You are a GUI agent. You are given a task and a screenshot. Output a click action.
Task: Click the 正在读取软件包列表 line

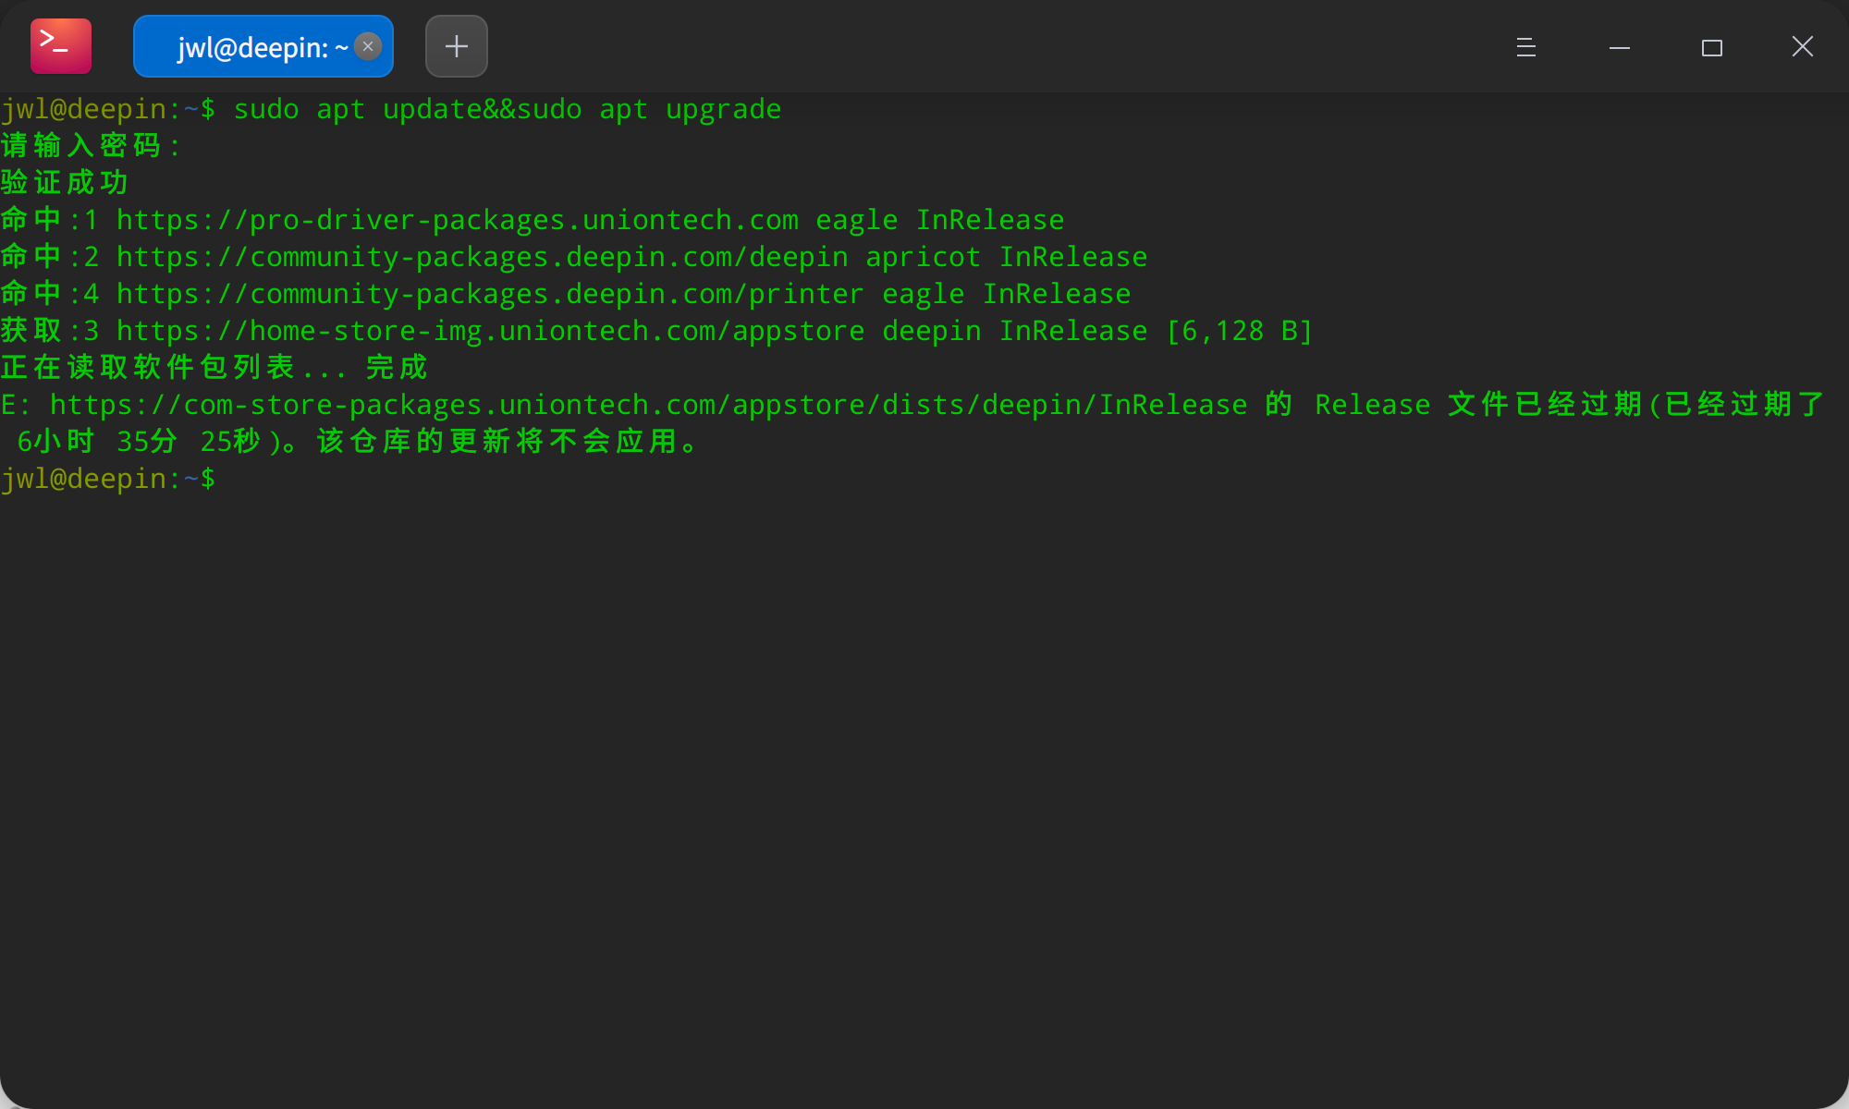[213, 367]
